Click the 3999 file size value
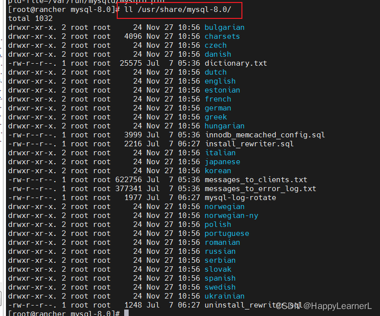The width and height of the screenshot is (380, 316). pos(133,135)
